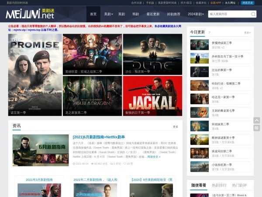Switch to the 热剧排行 tab

219,185
